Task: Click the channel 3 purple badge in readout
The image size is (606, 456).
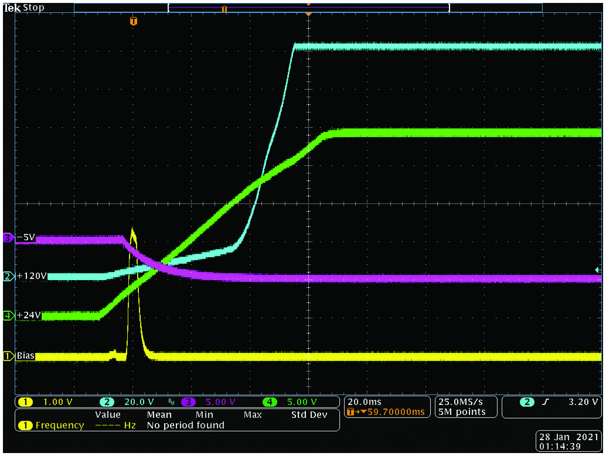Action: pyautogui.click(x=188, y=402)
